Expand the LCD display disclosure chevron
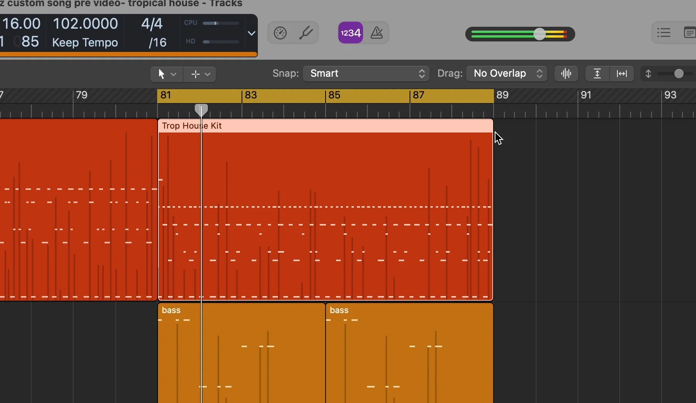Screen dimensions: 696x403 point(251,34)
